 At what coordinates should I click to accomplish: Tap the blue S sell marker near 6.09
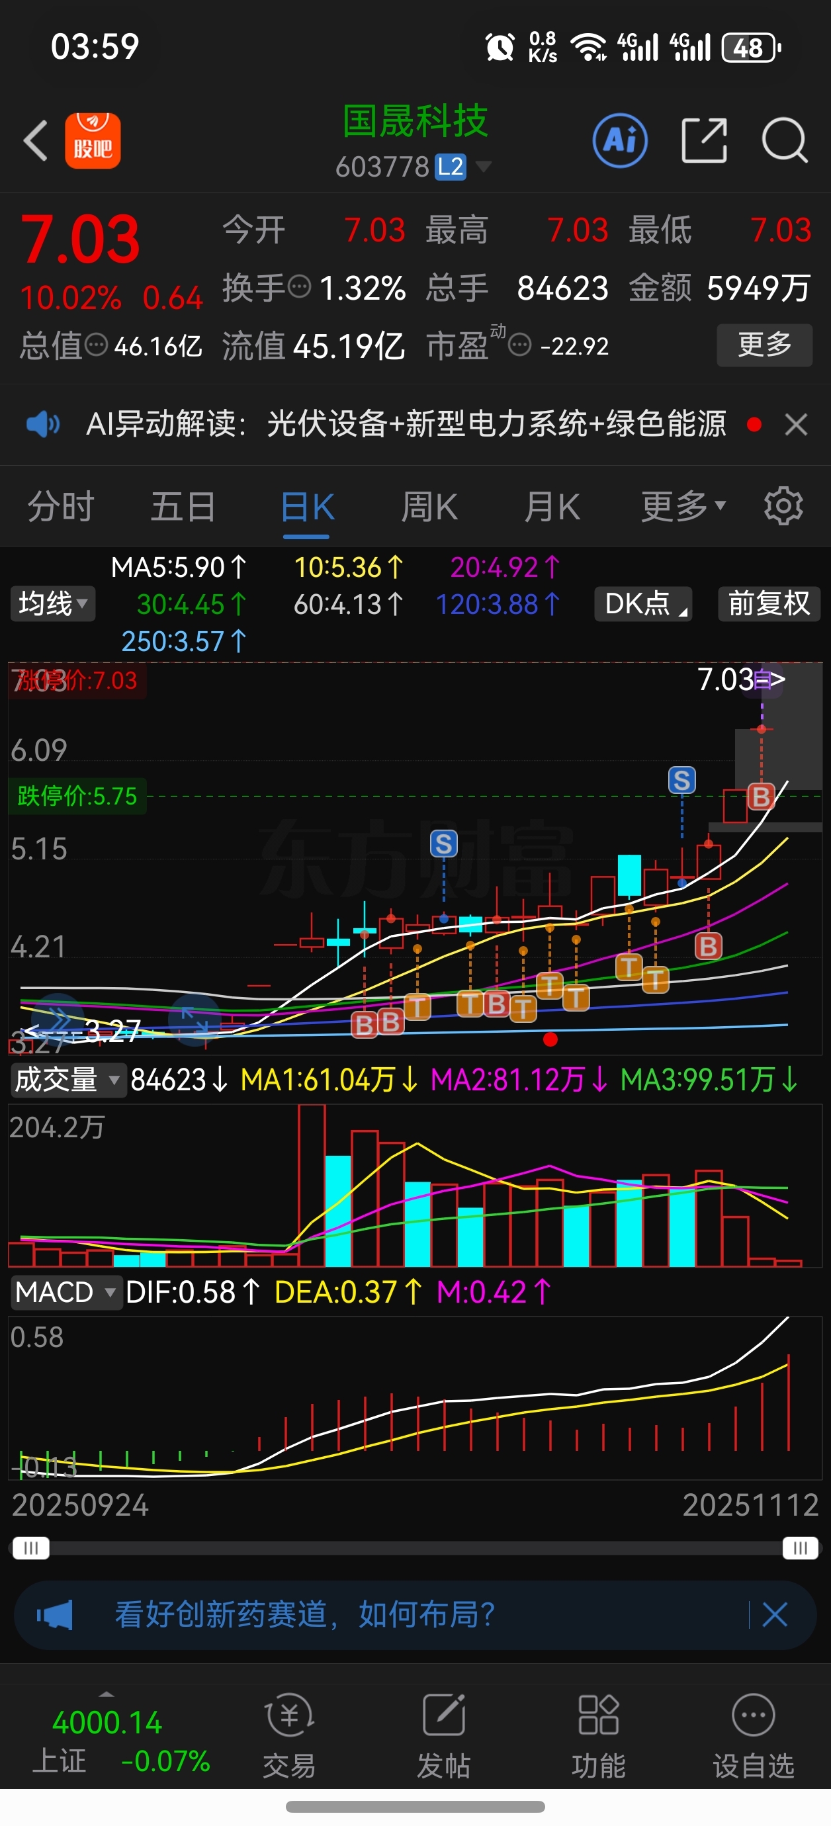[x=682, y=781]
